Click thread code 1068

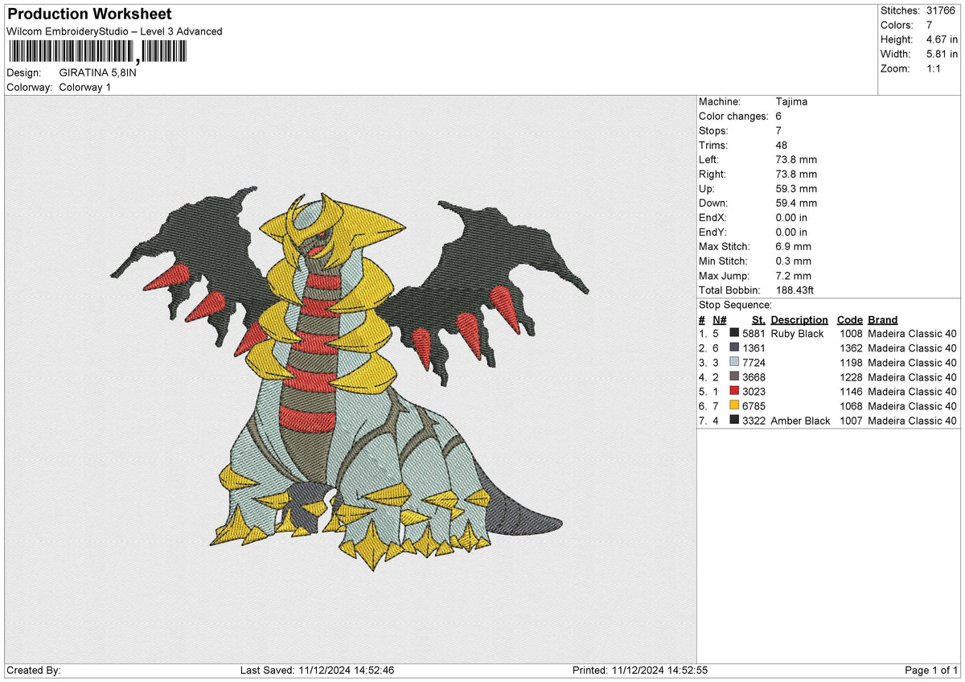(x=851, y=406)
